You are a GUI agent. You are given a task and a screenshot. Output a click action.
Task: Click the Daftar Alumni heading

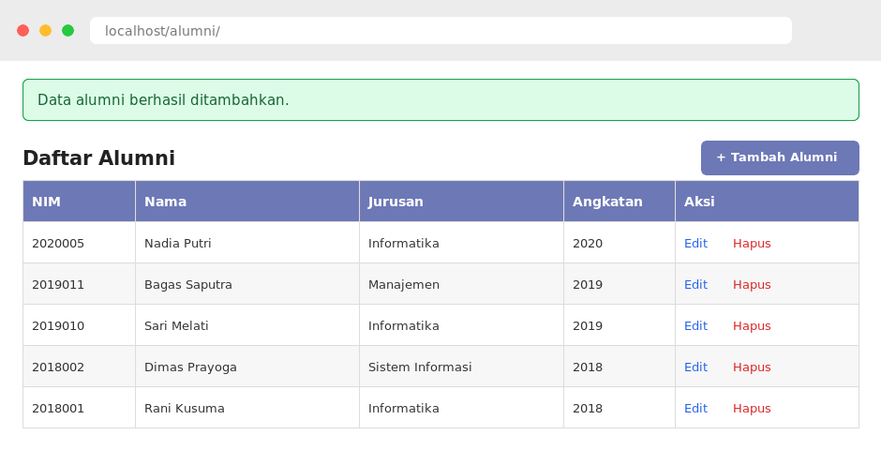click(99, 157)
